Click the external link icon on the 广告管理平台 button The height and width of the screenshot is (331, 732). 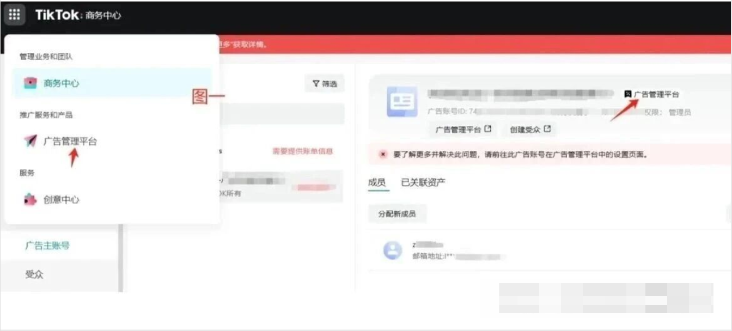click(x=488, y=130)
